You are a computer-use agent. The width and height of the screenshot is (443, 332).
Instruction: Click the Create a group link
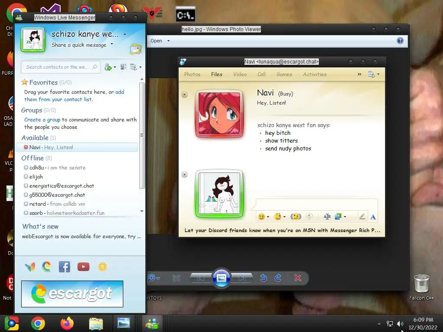click(42, 120)
